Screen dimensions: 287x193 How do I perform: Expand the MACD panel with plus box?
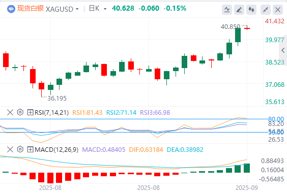[30, 149]
